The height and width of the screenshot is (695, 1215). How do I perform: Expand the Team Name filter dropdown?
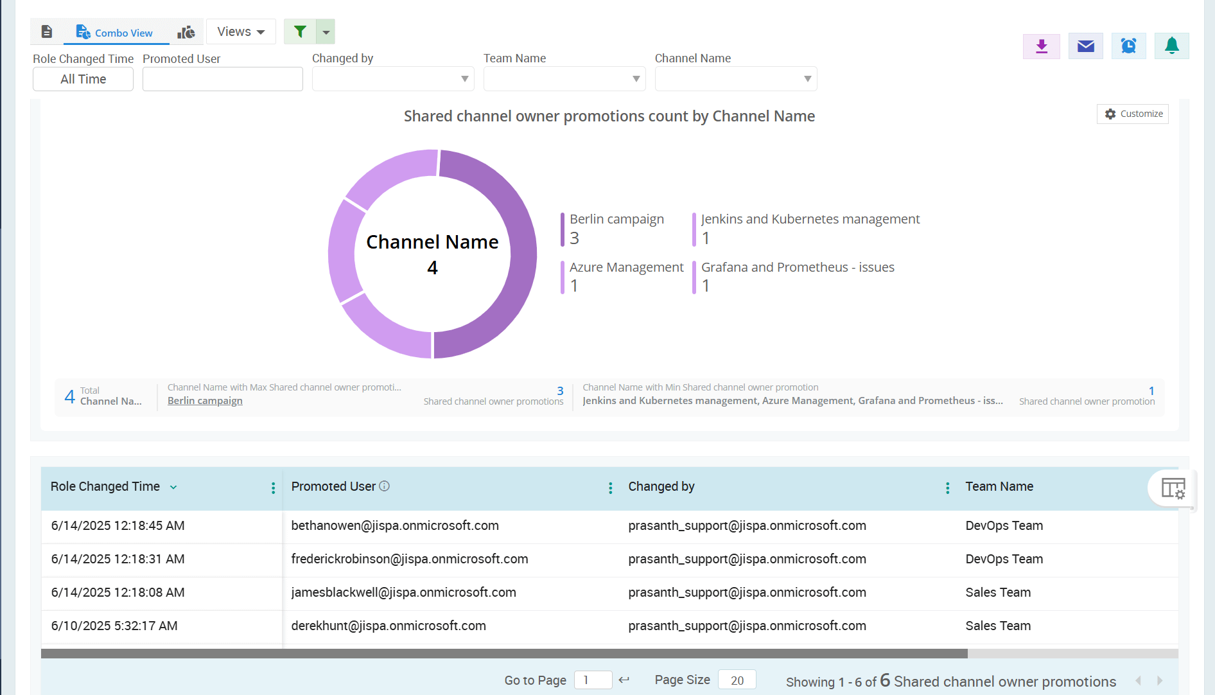pyautogui.click(x=635, y=78)
